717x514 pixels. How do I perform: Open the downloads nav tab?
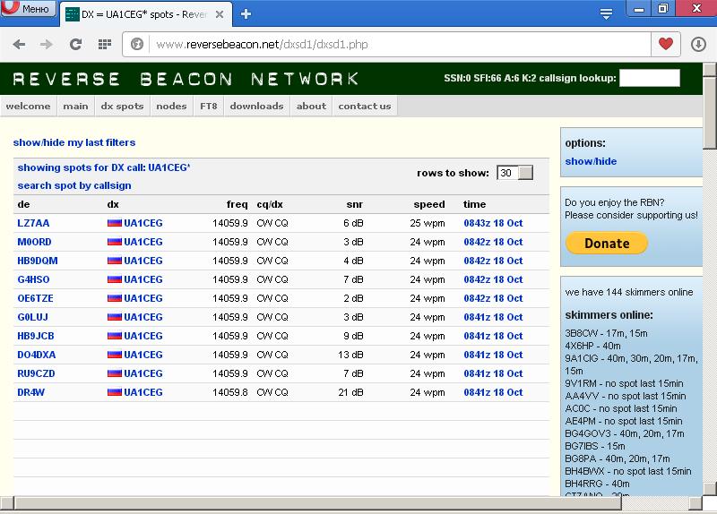[x=256, y=106]
